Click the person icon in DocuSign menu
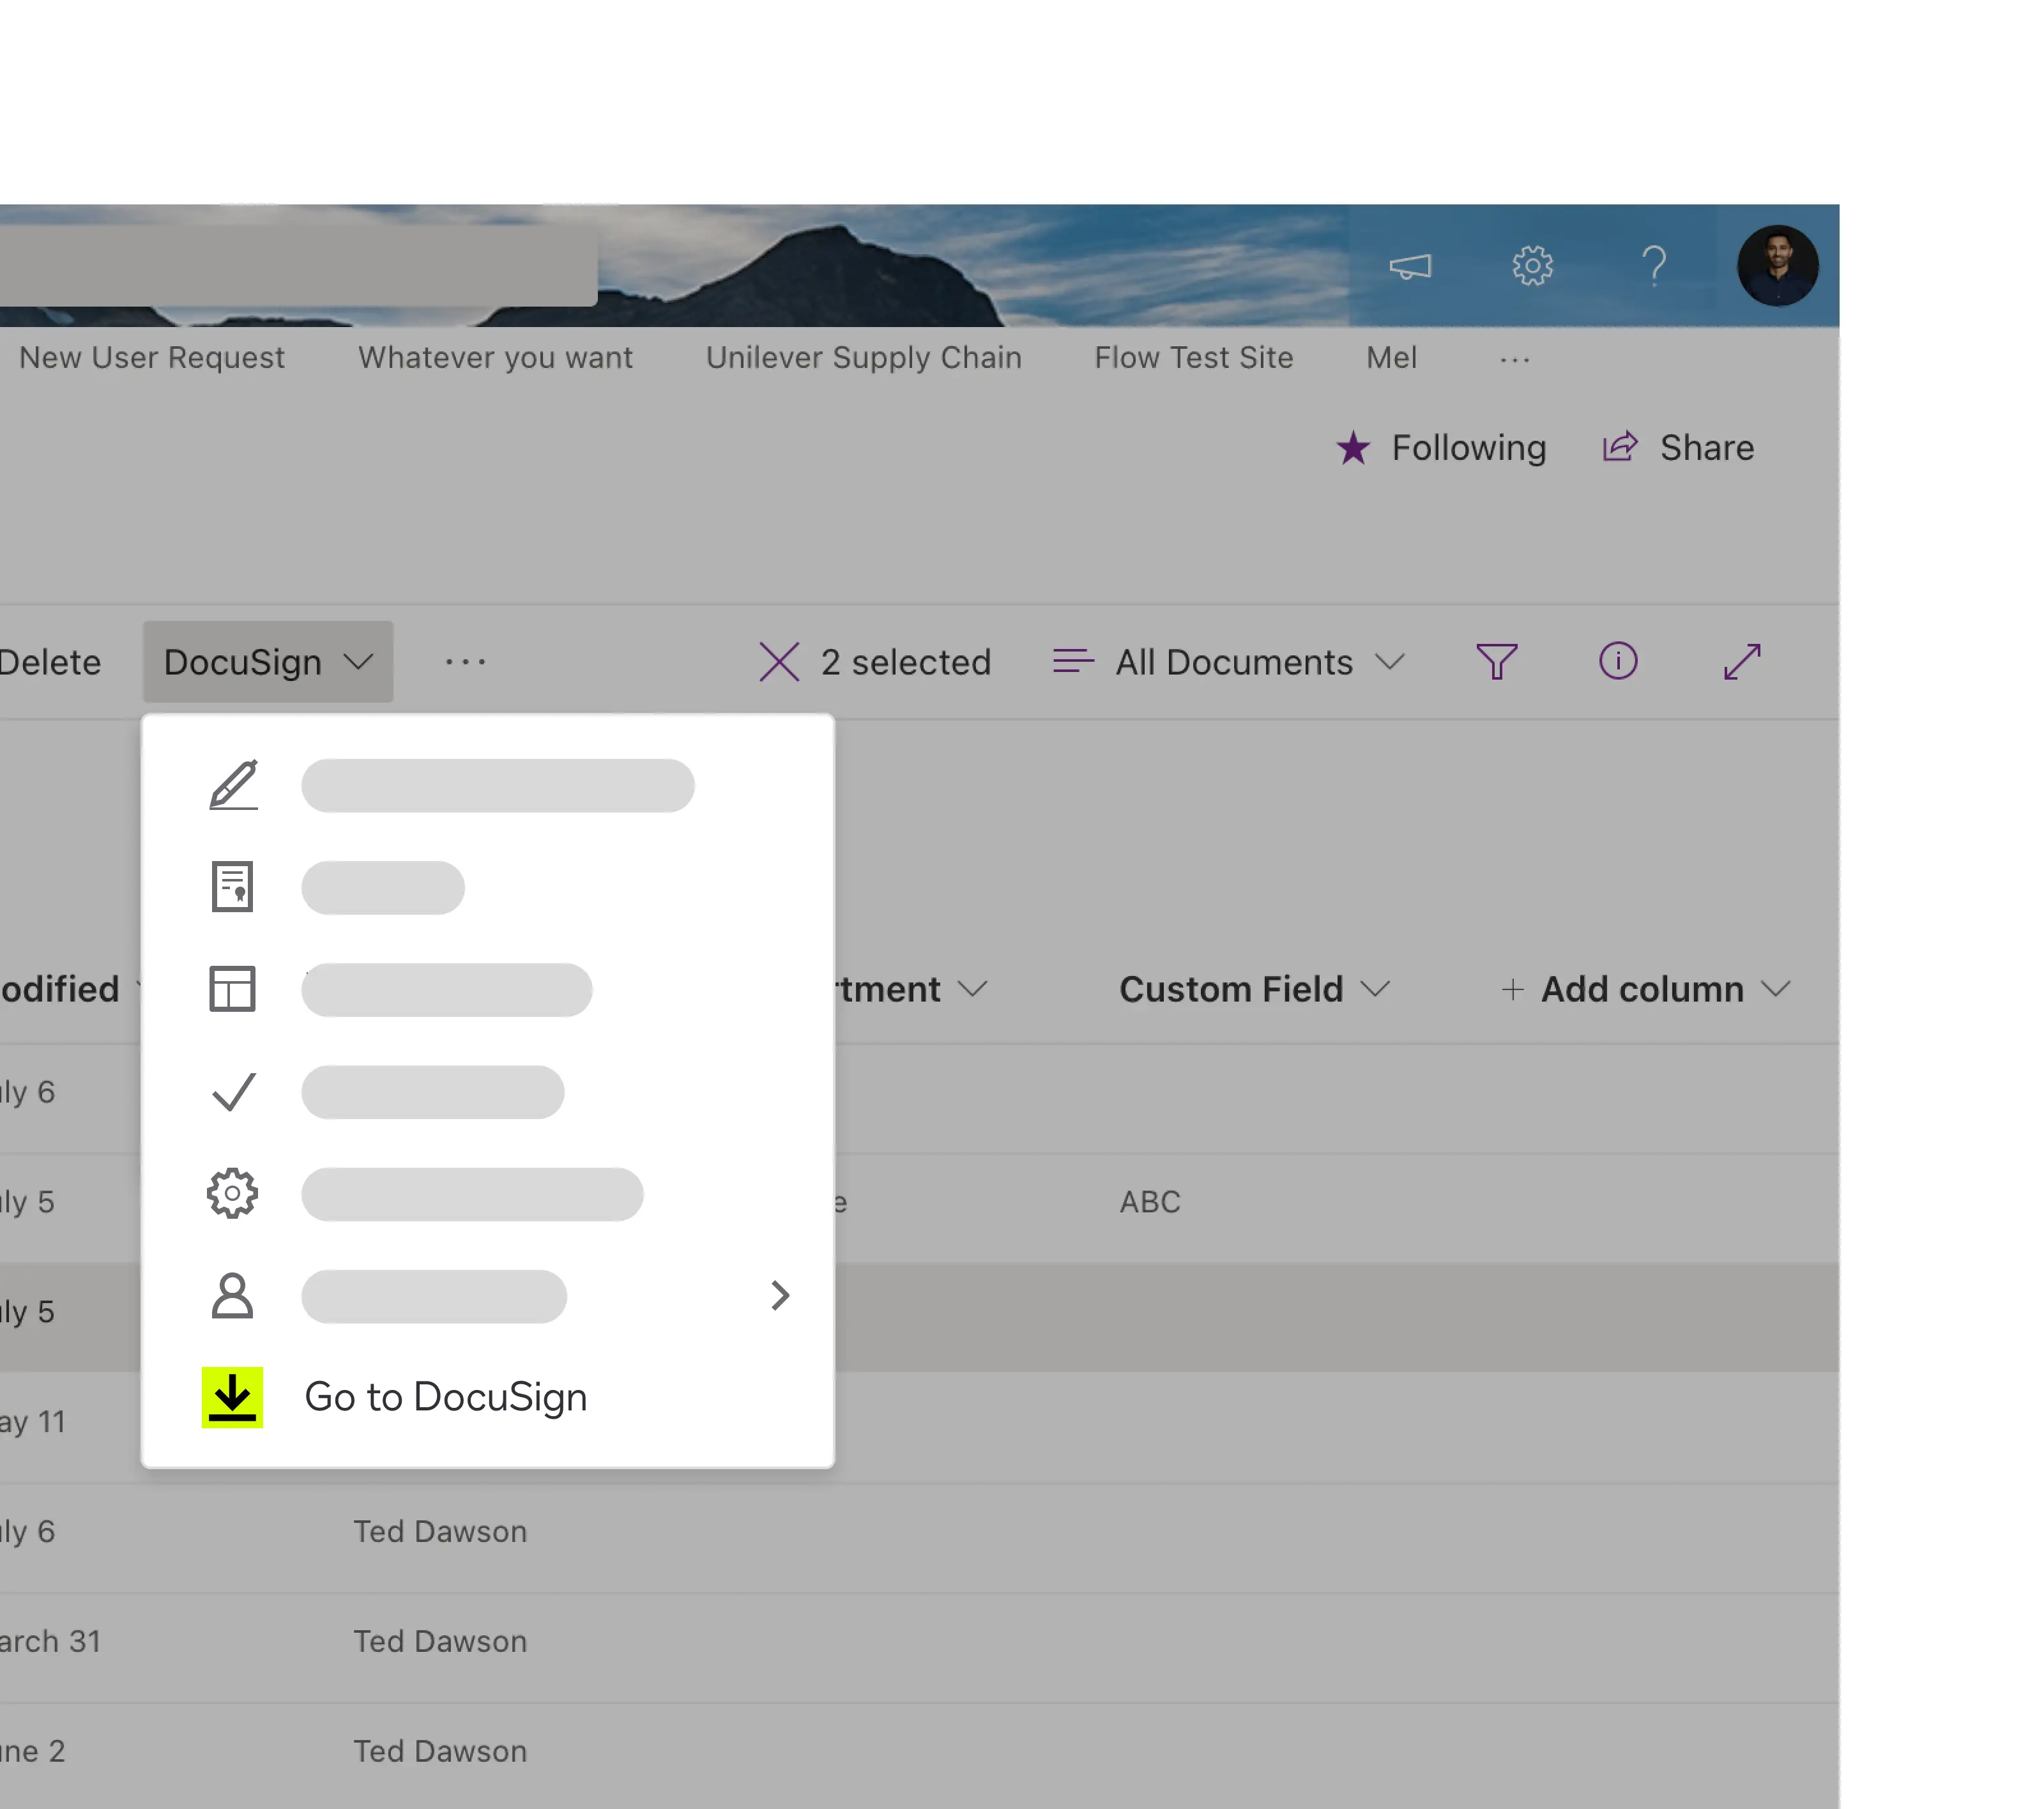 point(233,1296)
